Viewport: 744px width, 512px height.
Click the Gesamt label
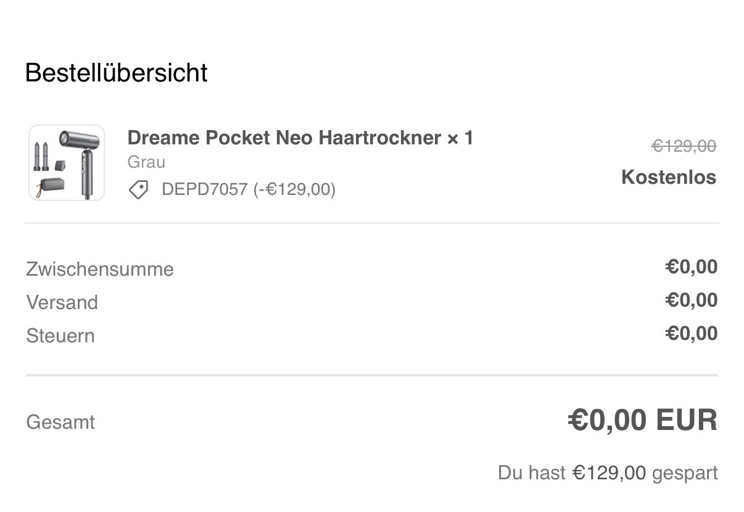[x=60, y=423]
